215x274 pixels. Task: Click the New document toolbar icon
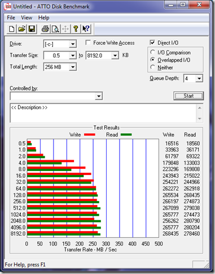coord(12,29)
